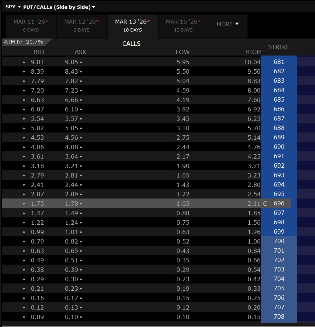The width and height of the screenshot is (315, 327).
Task: Click the ATM IV 20.7% label
Action: tap(24, 42)
